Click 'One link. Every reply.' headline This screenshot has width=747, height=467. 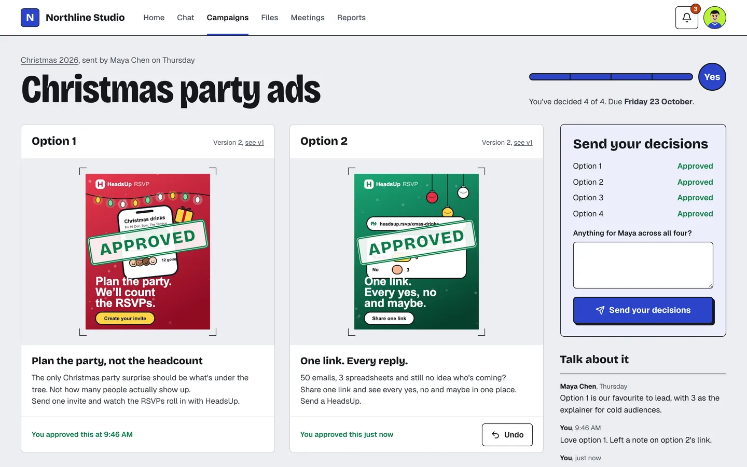pyautogui.click(x=354, y=361)
